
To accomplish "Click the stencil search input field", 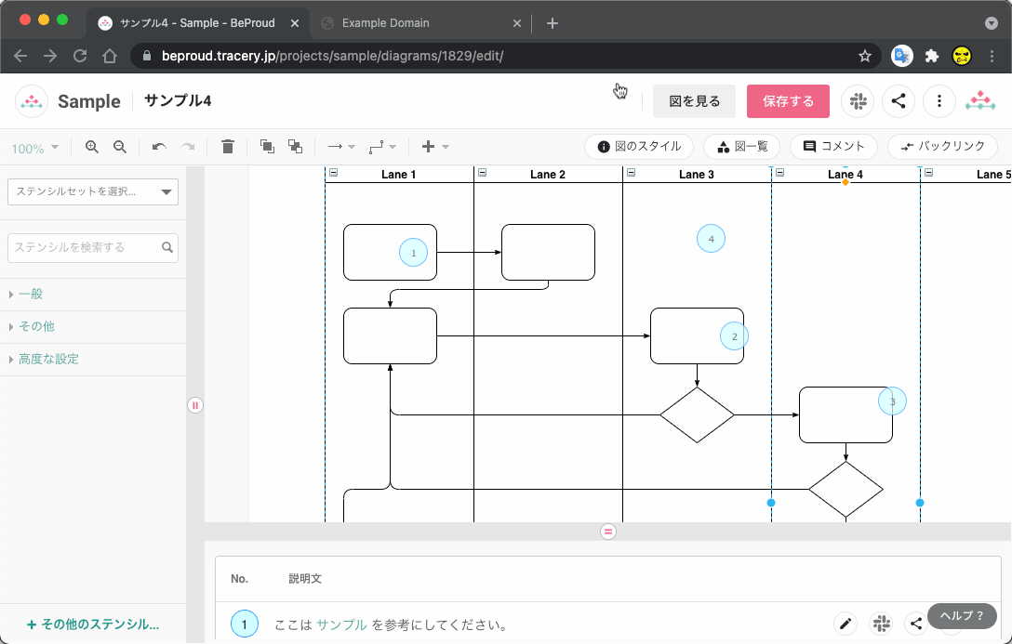I will point(84,248).
